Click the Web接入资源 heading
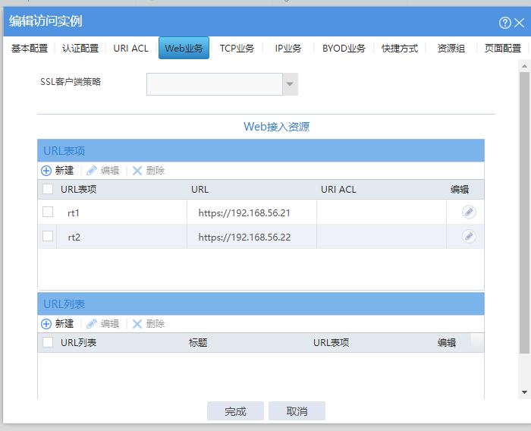 point(276,127)
